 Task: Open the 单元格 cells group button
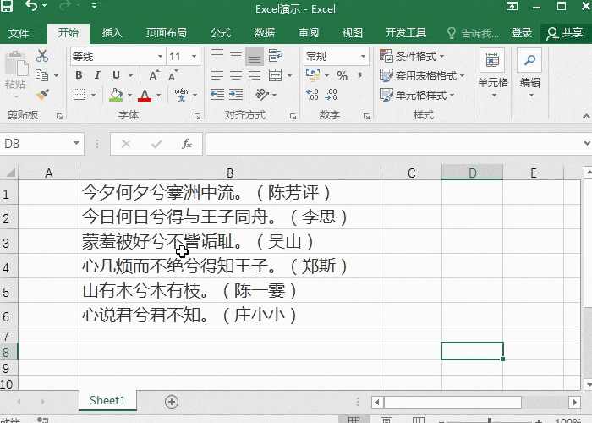coord(493,74)
